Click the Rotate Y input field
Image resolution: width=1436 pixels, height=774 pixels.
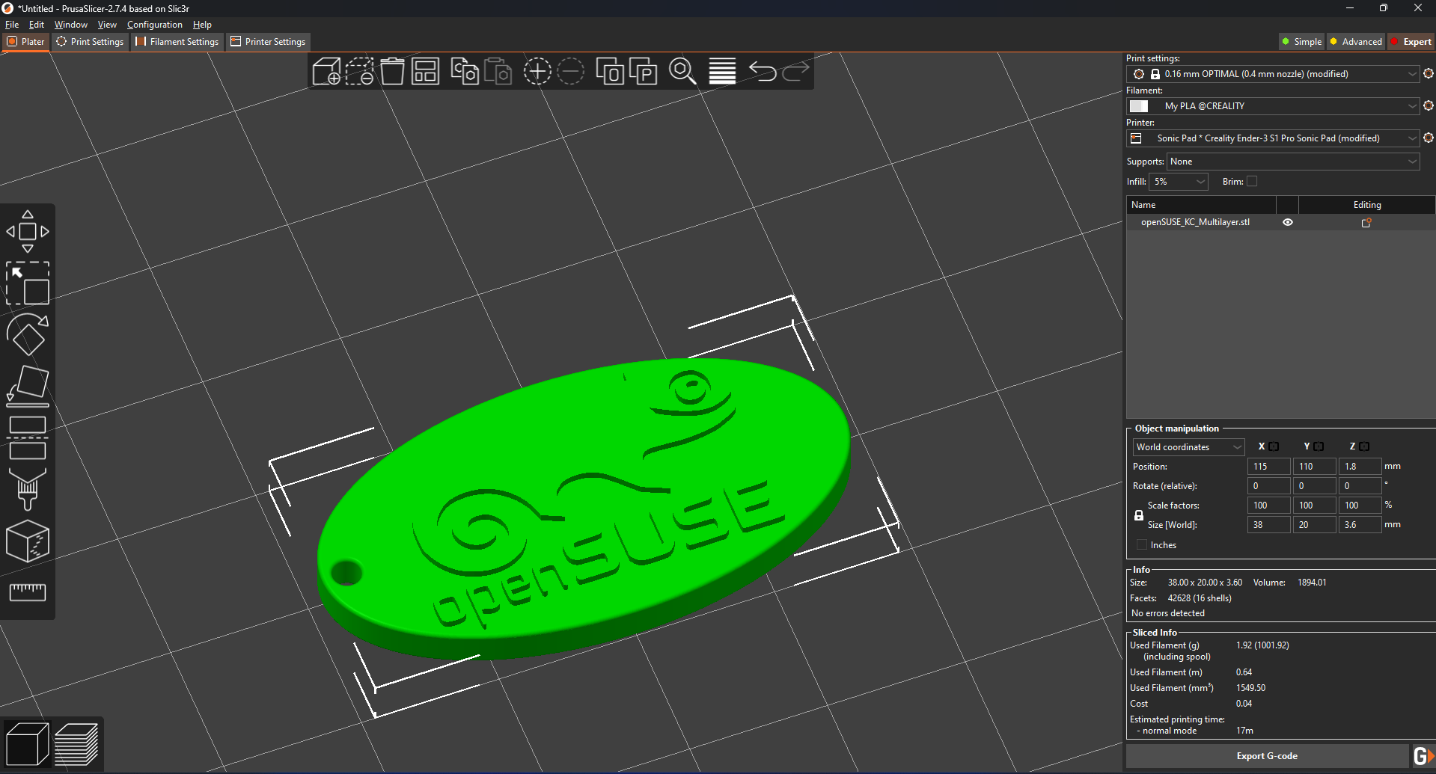1315,486
